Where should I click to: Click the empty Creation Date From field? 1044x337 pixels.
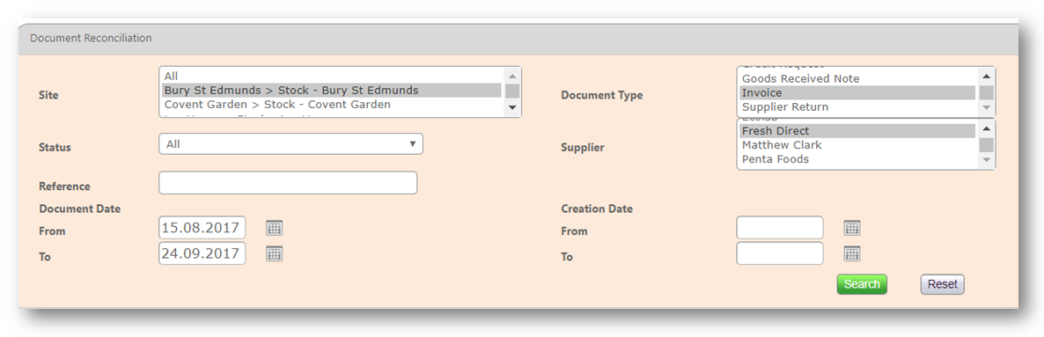(x=780, y=228)
